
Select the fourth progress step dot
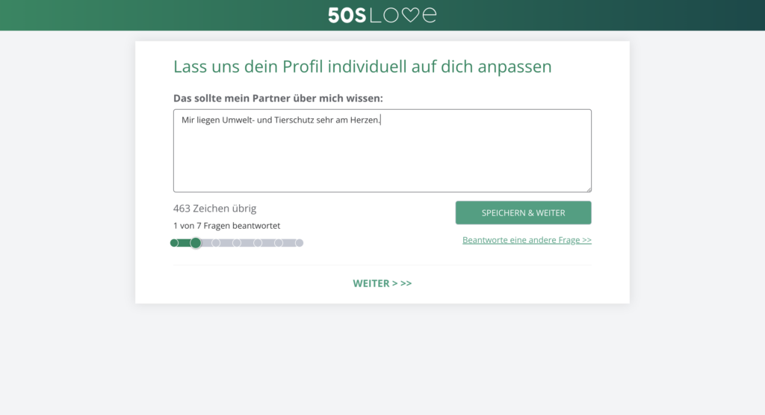[x=237, y=243]
